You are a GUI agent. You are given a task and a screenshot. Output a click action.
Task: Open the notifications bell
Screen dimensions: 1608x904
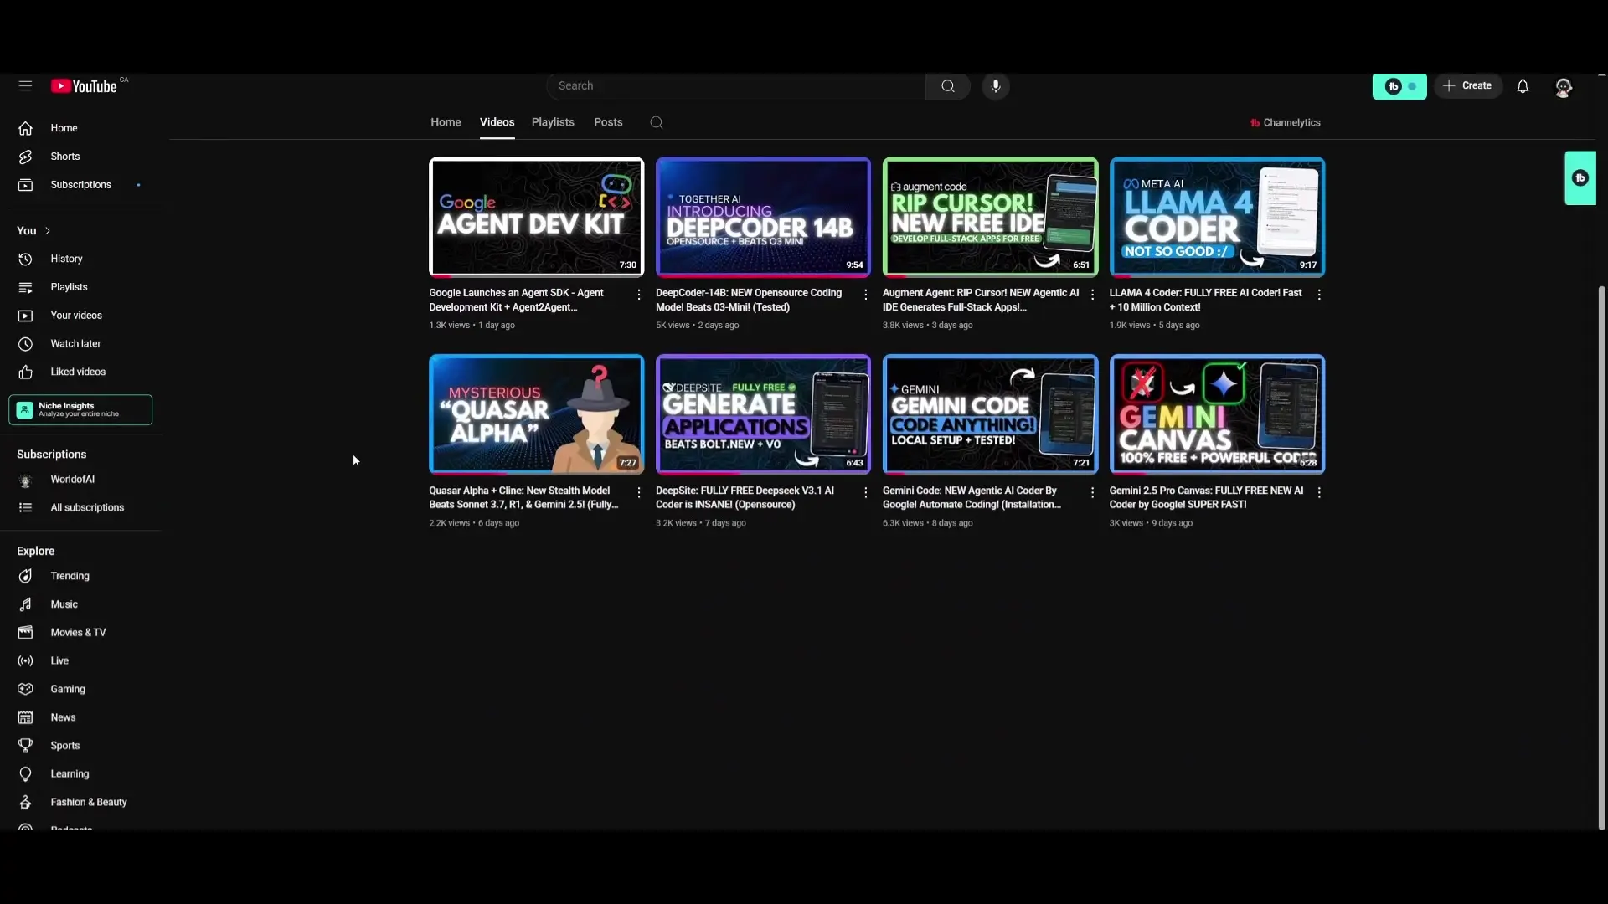[x=1522, y=86]
